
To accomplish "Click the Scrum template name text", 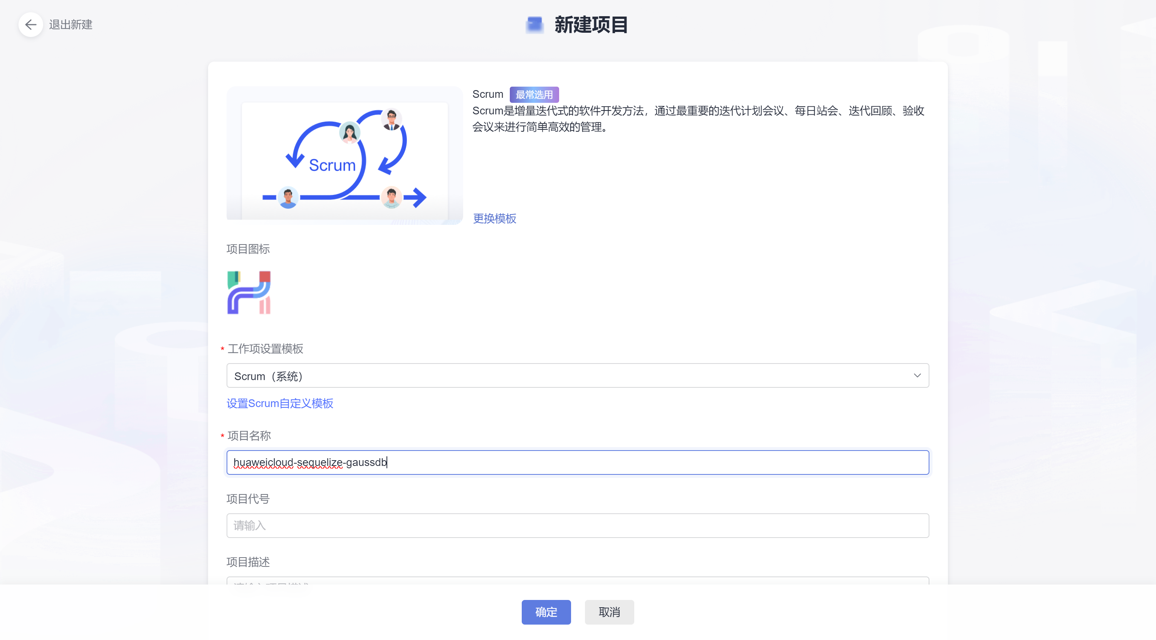I will coord(487,94).
